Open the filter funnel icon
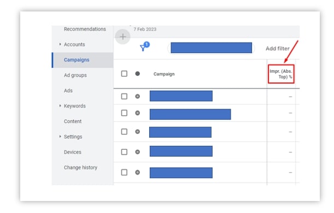Viewport: 334px width, 213px height. tap(143, 48)
